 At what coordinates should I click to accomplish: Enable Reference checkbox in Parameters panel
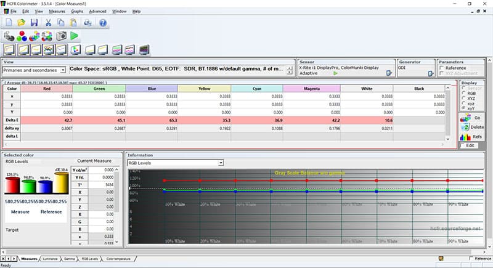tap(441, 68)
